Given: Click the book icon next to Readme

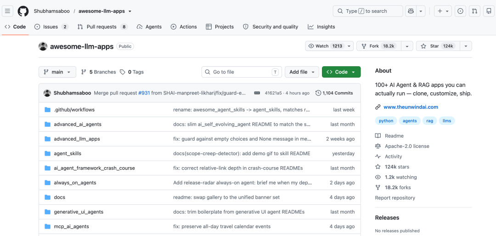Looking at the screenshot, I should [378, 136].
